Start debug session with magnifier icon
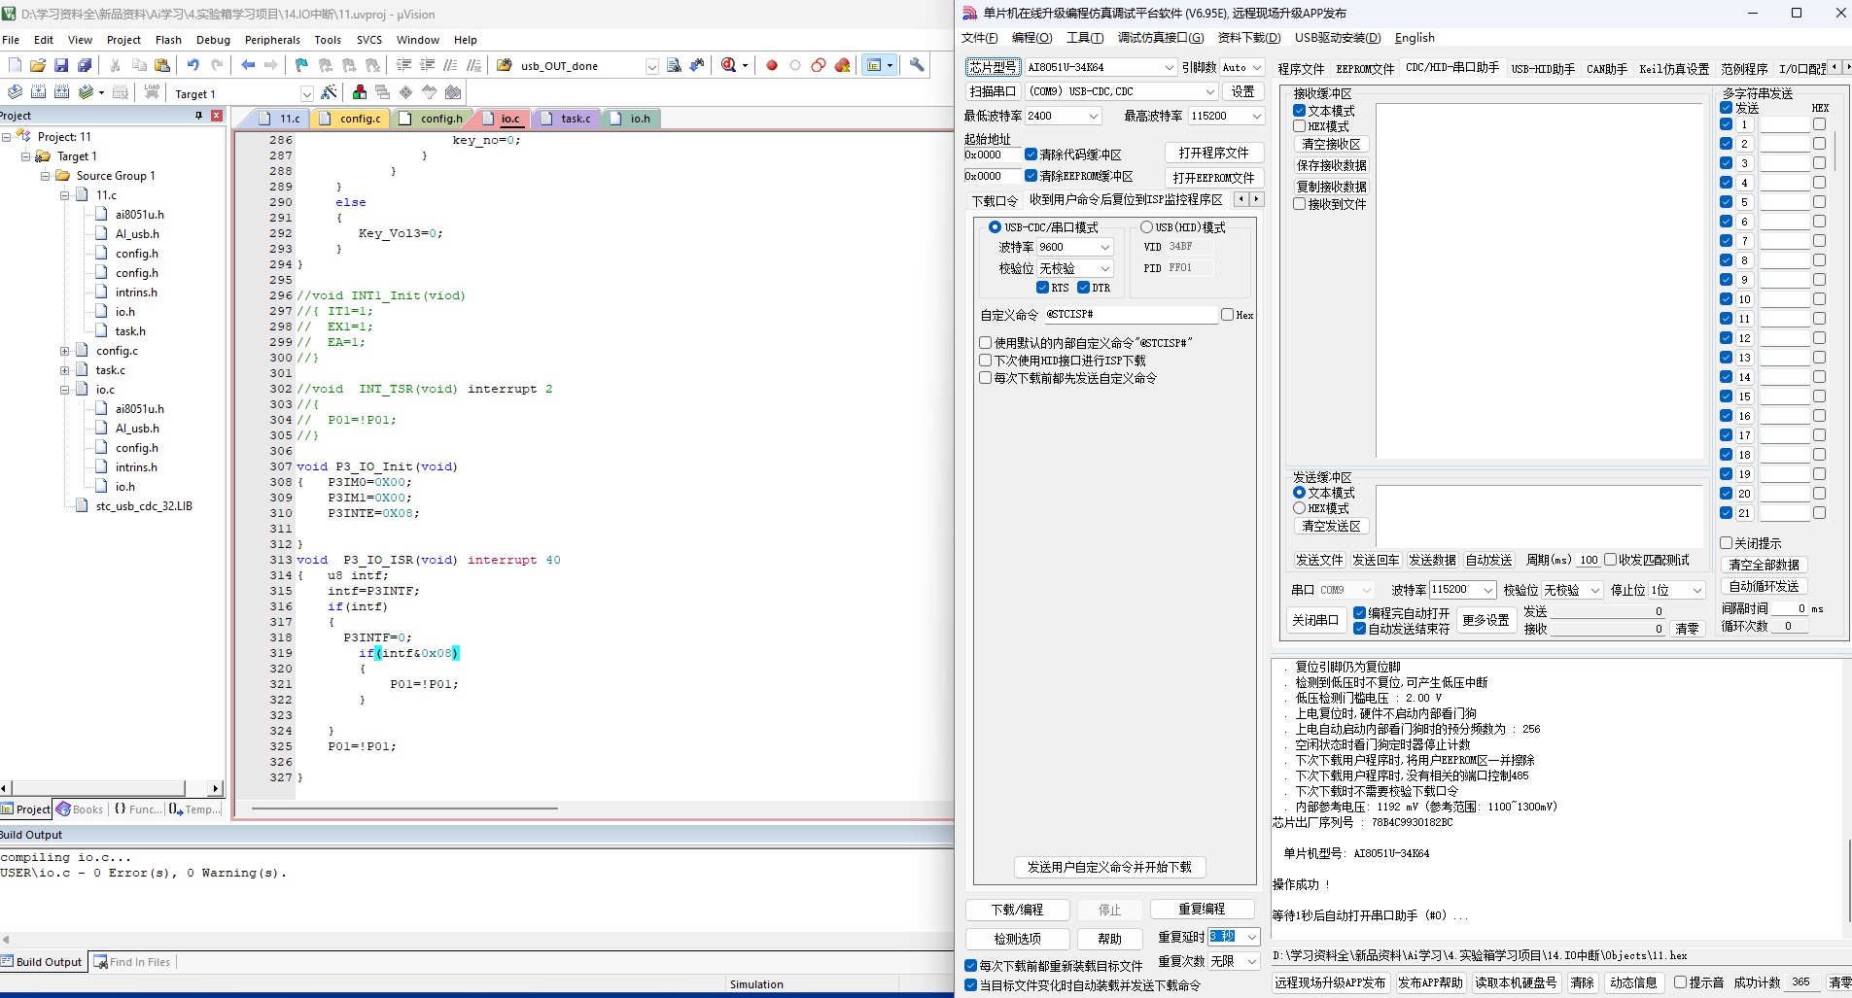This screenshot has width=1852, height=998. [x=729, y=65]
